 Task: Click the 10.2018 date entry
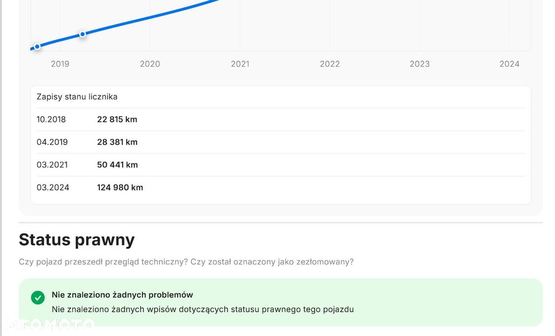(x=51, y=119)
